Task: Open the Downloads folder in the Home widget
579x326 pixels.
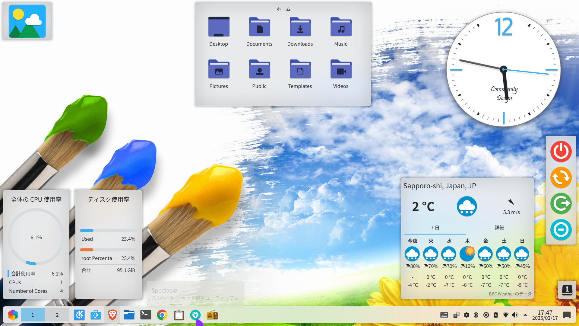Action: [300, 32]
